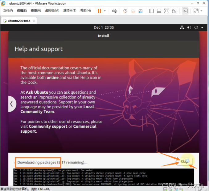Click the Downloading packages status text
209x191 pixels.
[x=52, y=162]
